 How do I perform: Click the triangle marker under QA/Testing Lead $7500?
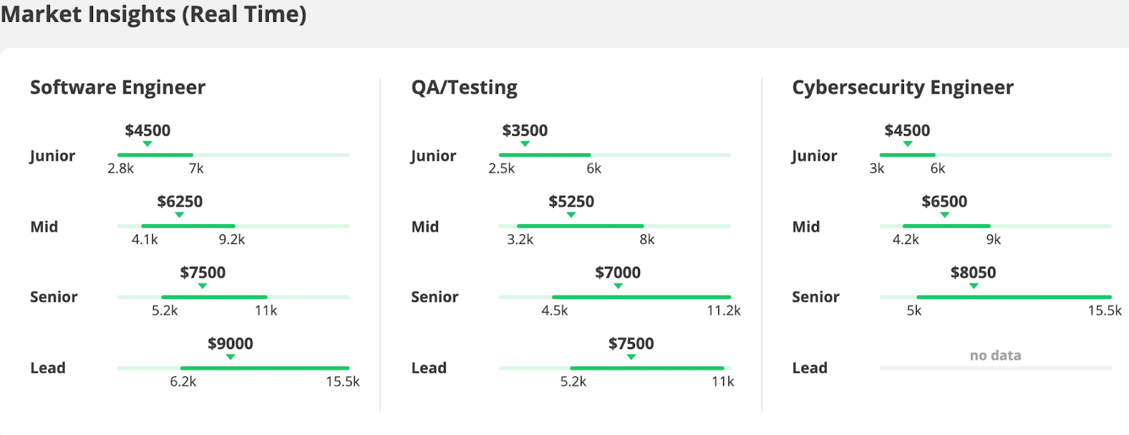click(631, 357)
